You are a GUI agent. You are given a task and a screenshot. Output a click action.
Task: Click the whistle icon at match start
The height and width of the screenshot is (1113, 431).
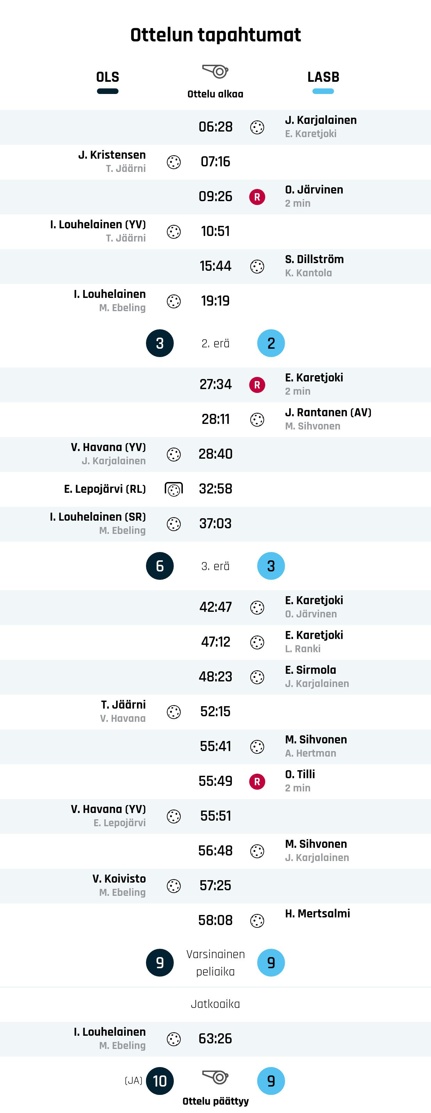point(215,71)
